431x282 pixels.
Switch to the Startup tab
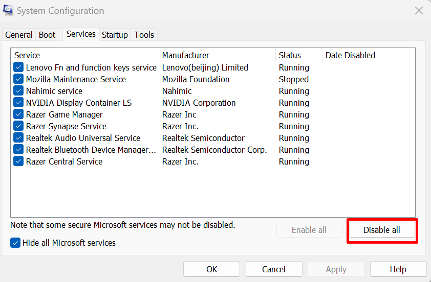pos(115,35)
